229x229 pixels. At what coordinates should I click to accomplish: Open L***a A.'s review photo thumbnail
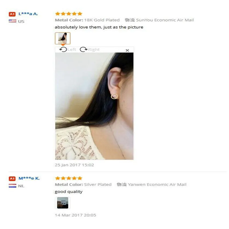63,38
